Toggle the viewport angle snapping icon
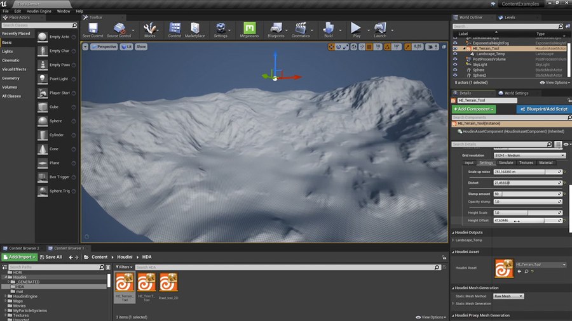572x321 pixels. click(x=388, y=46)
